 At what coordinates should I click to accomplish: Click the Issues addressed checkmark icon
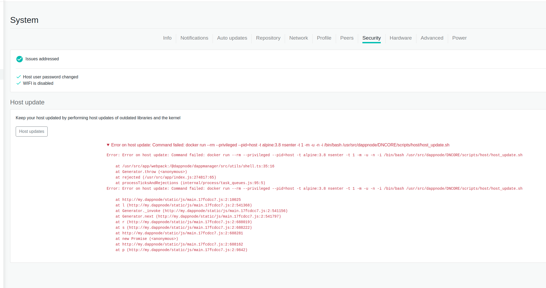19,59
